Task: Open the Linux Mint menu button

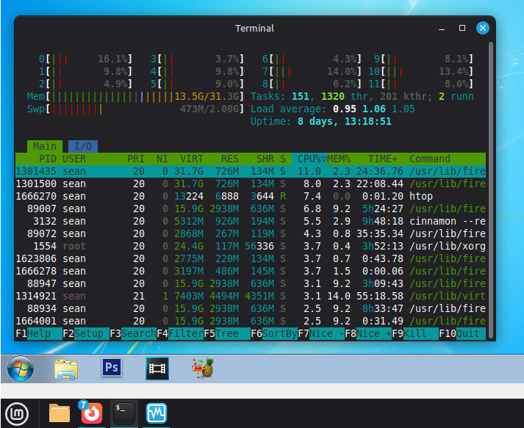Action: [18, 414]
